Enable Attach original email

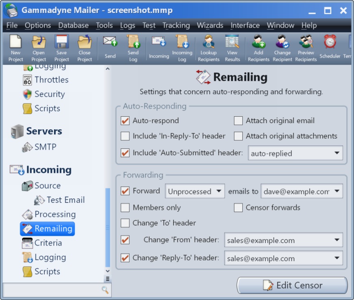pos(238,121)
